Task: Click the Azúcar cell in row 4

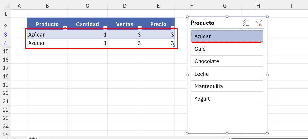Action: (x=45, y=43)
